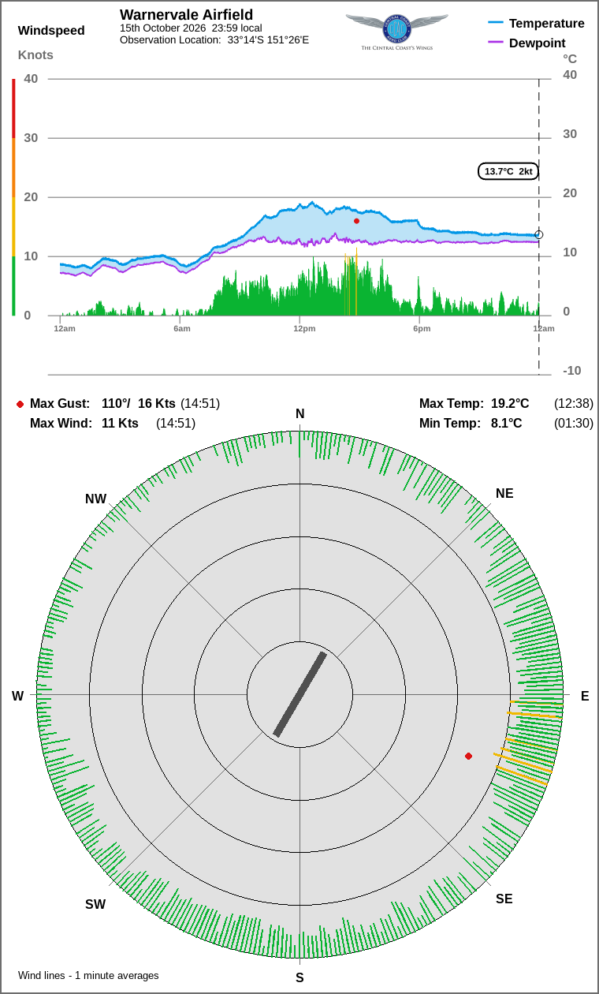Click the -10 temperature axis label

coord(572,371)
